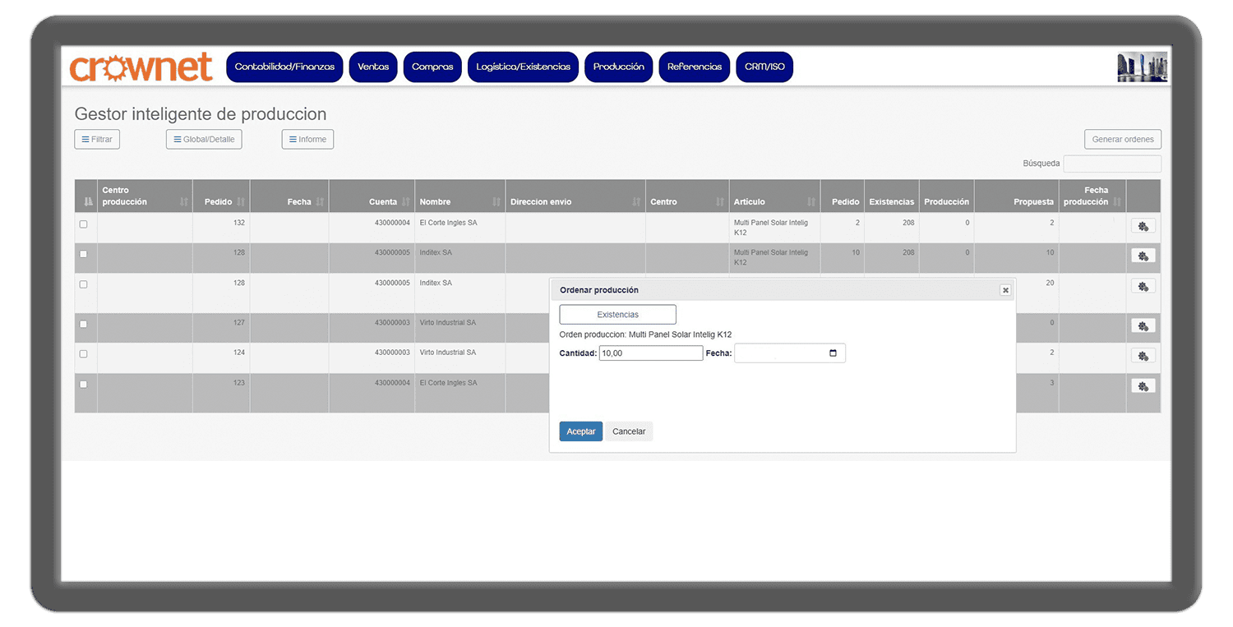
Task: Tick checkbox for order 132 row
Action: pyautogui.click(x=83, y=224)
